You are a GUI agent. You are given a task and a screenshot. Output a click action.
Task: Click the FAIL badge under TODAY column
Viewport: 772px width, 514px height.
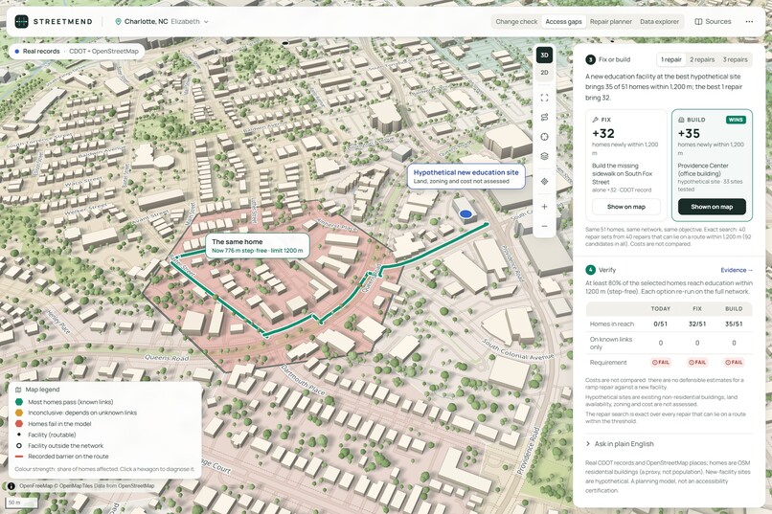(660, 363)
